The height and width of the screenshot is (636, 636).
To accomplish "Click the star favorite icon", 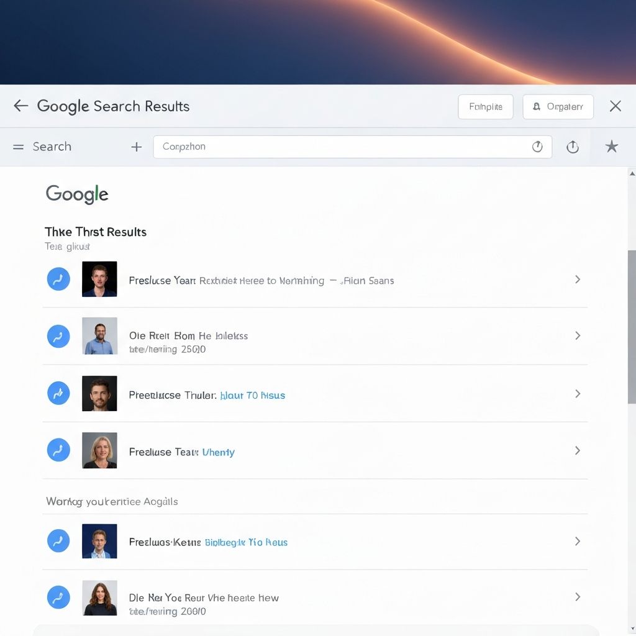I will pos(612,147).
